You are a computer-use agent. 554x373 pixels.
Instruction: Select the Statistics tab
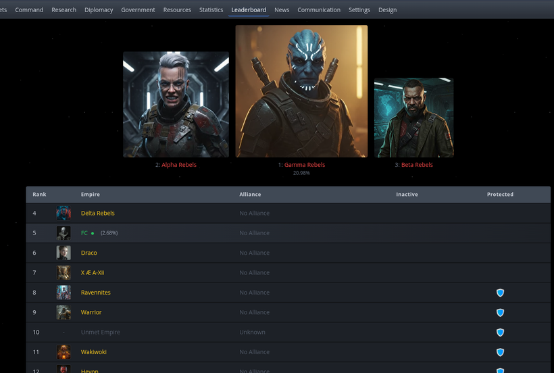[211, 10]
